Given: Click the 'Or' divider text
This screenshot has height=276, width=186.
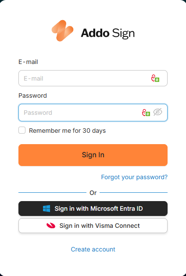Looking at the screenshot, I should [93, 193].
